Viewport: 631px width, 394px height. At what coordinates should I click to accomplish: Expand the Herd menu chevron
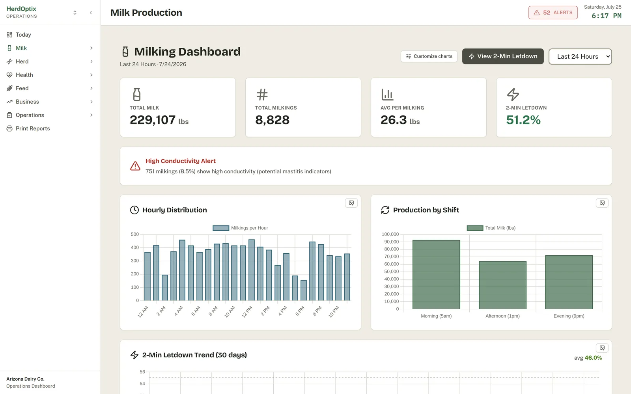(x=91, y=61)
